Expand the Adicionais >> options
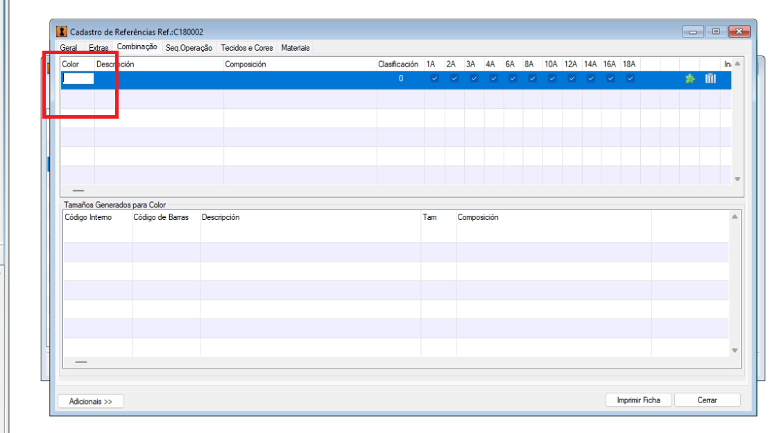770x433 pixels. click(90, 401)
